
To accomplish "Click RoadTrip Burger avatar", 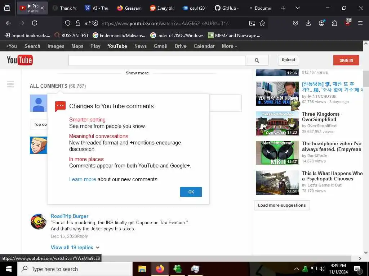I will click(38, 221).
